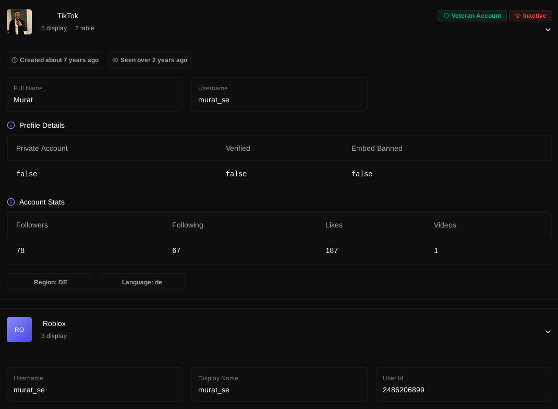This screenshot has height=409, width=558.
Task: Click the TikTok section title
Action: (68, 16)
